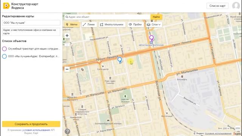Click the парк им. Энгельса tree icon
Viewport: 242px width, 136px height.
click(125, 96)
